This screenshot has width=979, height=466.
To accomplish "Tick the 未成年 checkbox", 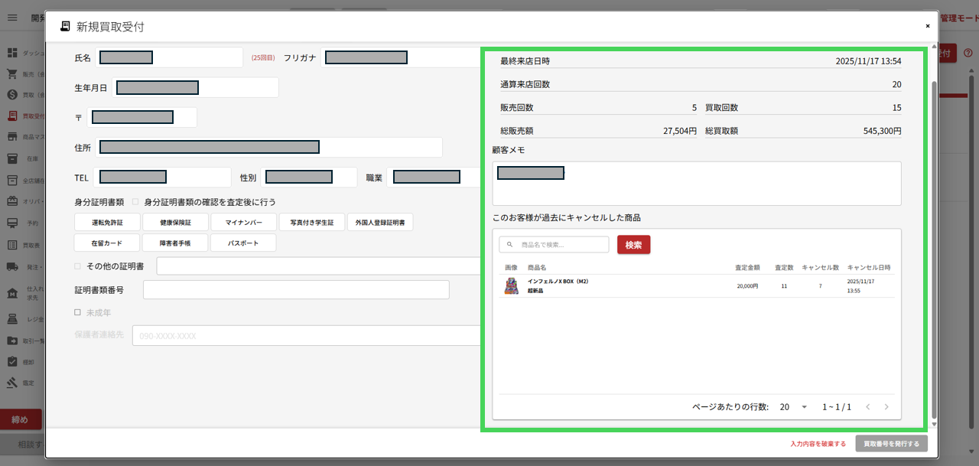I will 77,312.
